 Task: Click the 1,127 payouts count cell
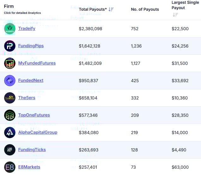tap(136, 63)
